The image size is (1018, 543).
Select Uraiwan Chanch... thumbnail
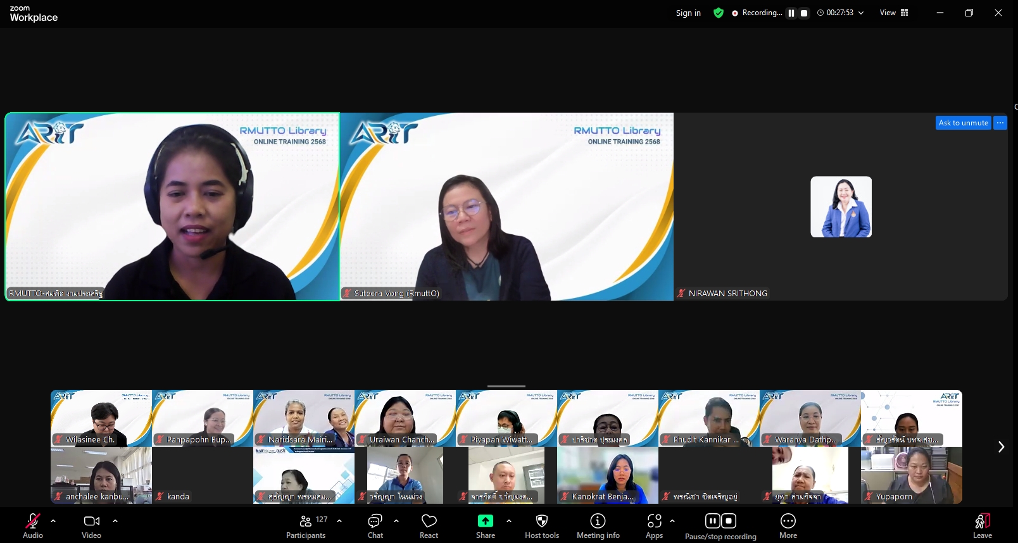tap(405, 418)
